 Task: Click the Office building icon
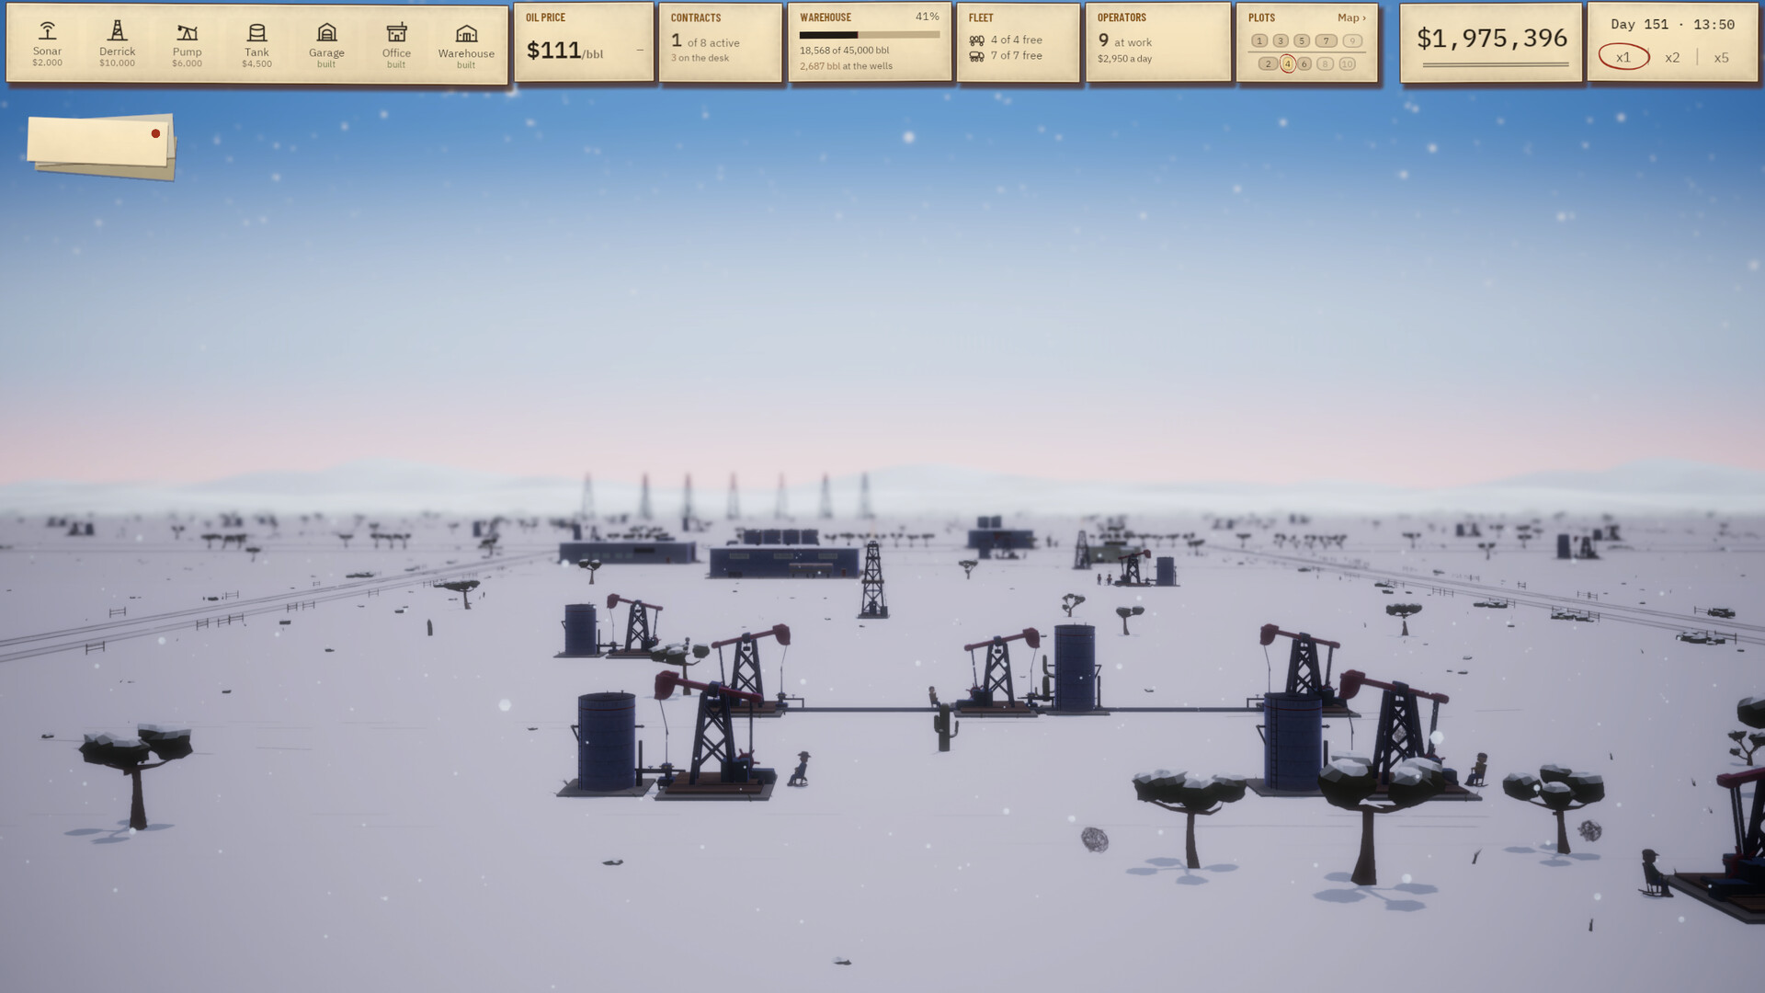tap(396, 44)
